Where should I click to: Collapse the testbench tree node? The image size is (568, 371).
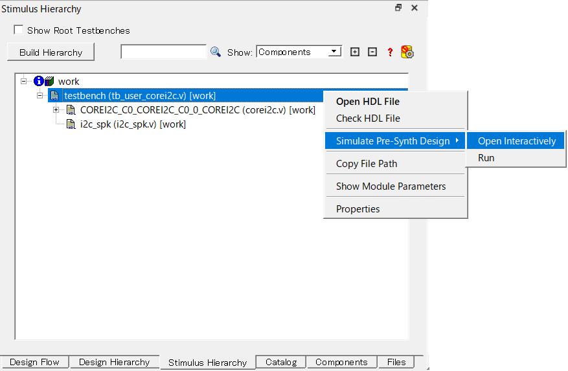(x=40, y=96)
